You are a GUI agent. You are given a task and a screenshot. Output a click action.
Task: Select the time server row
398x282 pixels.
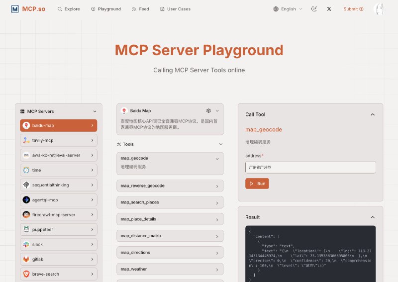59,170
